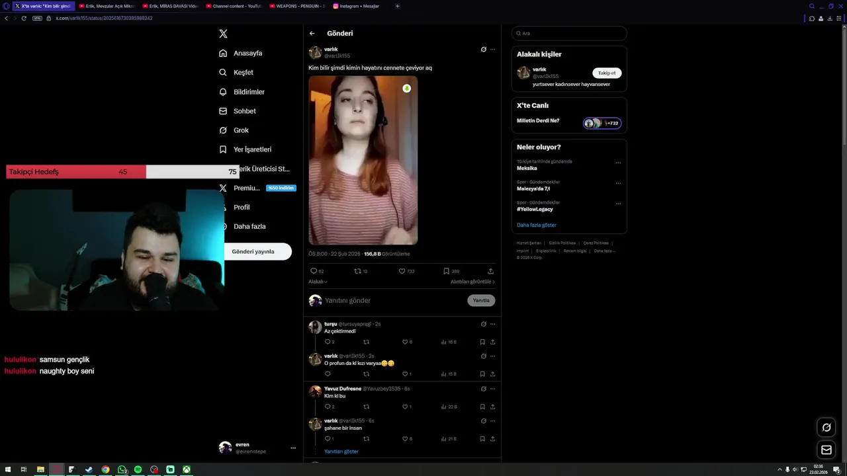Open Spotify from taskbar
This screenshot has height=476, width=847.
(x=138, y=469)
